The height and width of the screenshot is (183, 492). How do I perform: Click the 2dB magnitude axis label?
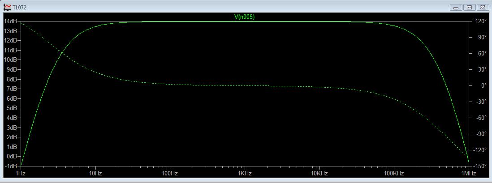pyautogui.click(x=12, y=137)
